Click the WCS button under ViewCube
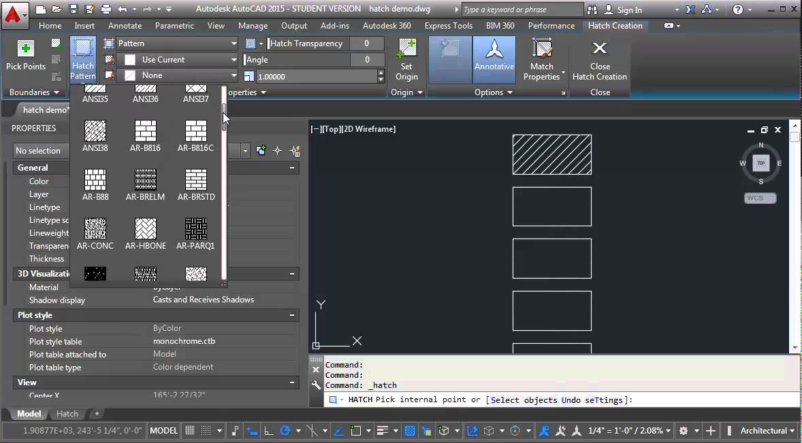802x443 pixels. [x=760, y=198]
